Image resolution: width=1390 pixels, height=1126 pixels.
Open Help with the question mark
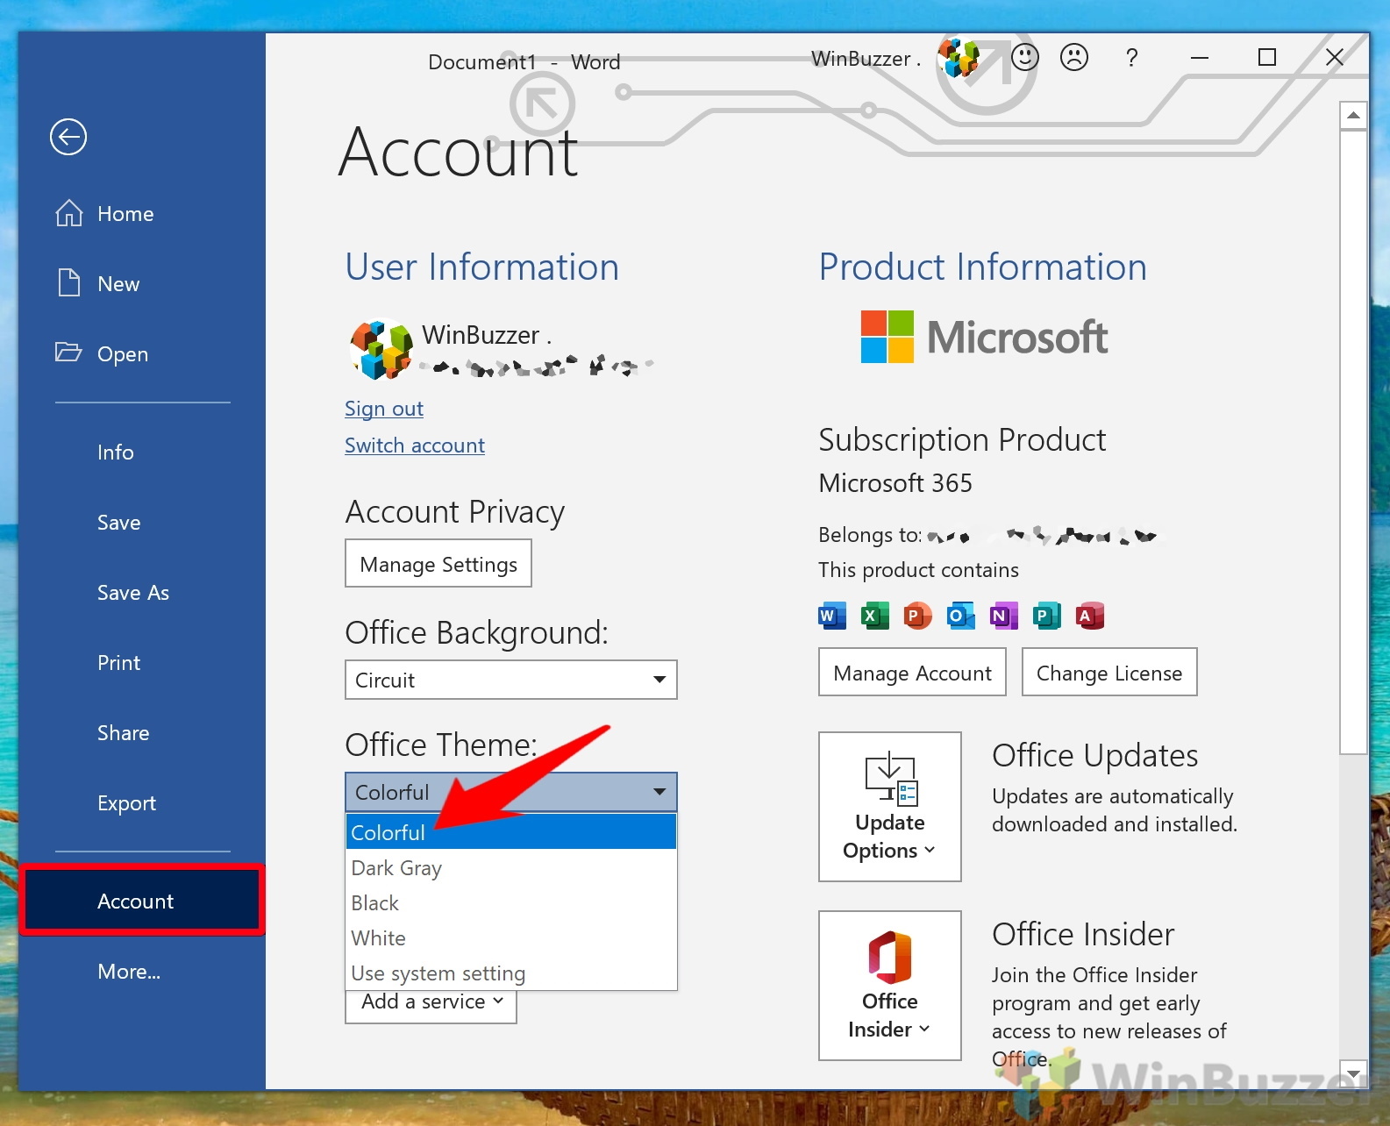1132,58
